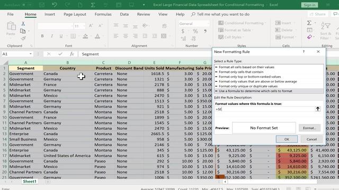Click the Align Right icon

coord(135,36)
